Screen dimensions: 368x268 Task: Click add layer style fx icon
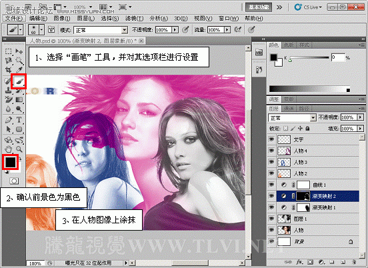tap(299, 261)
